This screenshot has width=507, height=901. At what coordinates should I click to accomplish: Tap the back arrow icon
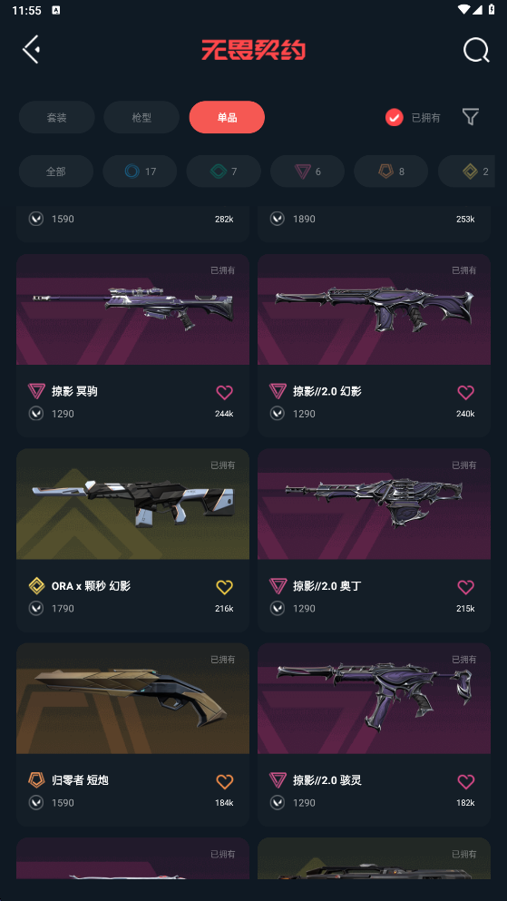(31, 49)
